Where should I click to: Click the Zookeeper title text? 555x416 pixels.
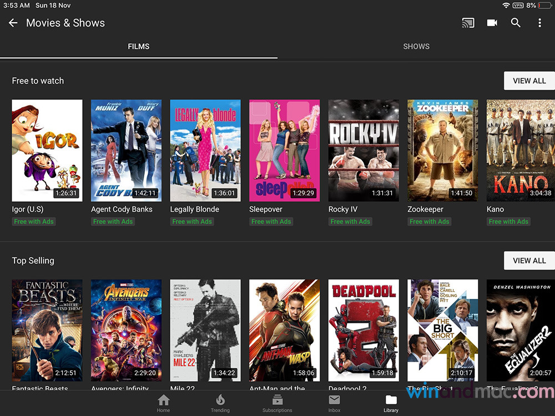tap(425, 209)
